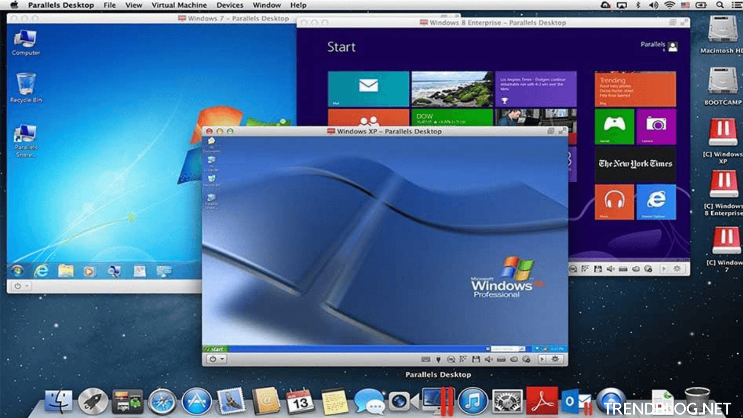
Task: Expand arrow in Windows 8 status bar
Action: [x=664, y=269]
